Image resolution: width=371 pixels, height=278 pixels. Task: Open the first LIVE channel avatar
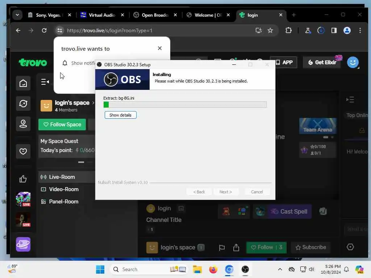(23, 199)
